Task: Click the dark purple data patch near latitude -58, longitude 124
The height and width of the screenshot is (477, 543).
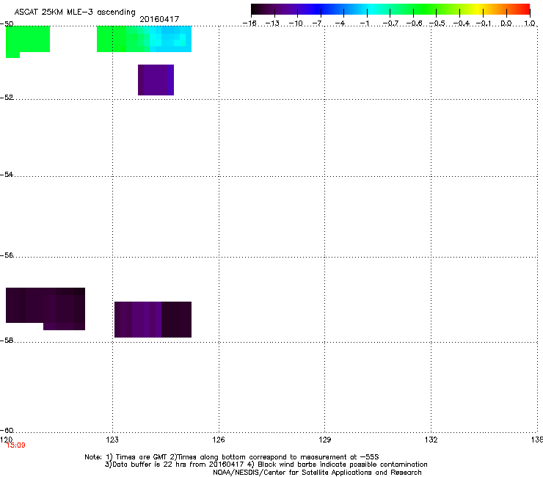Action: point(153,319)
